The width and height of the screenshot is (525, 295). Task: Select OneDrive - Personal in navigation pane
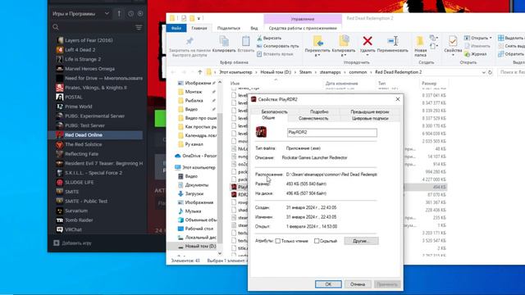pyautogui.click(x=196, y=156)
